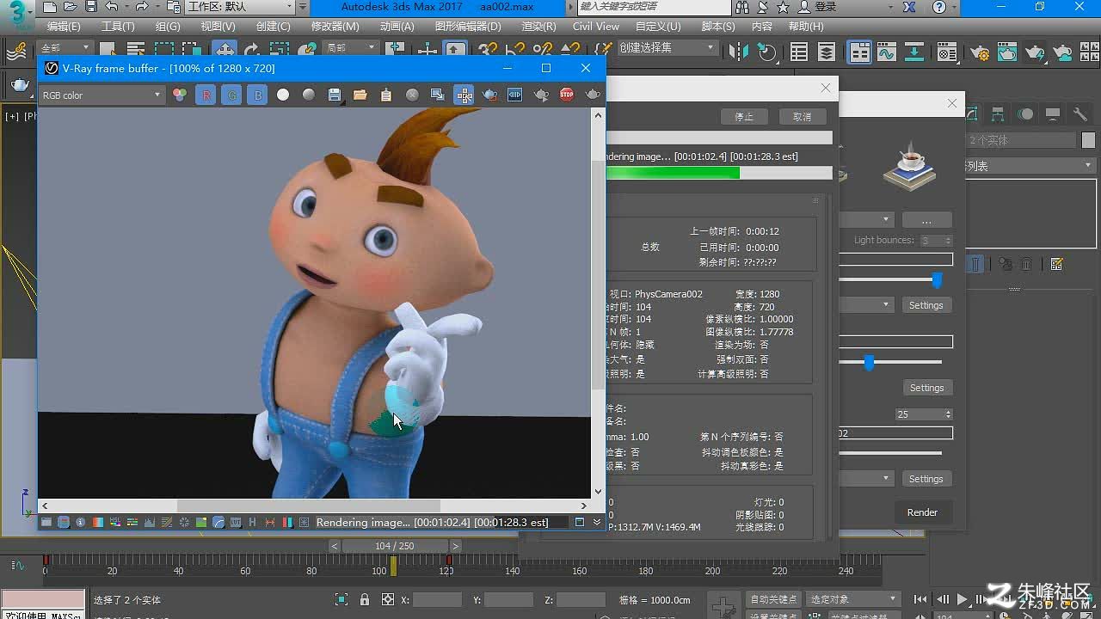Toggle the layer explorer icon
This screenshot has height=619, width=1101.
click(x=827, y=52)
